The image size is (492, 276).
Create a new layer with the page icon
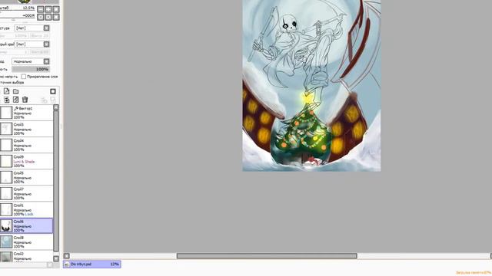point(6,91)
